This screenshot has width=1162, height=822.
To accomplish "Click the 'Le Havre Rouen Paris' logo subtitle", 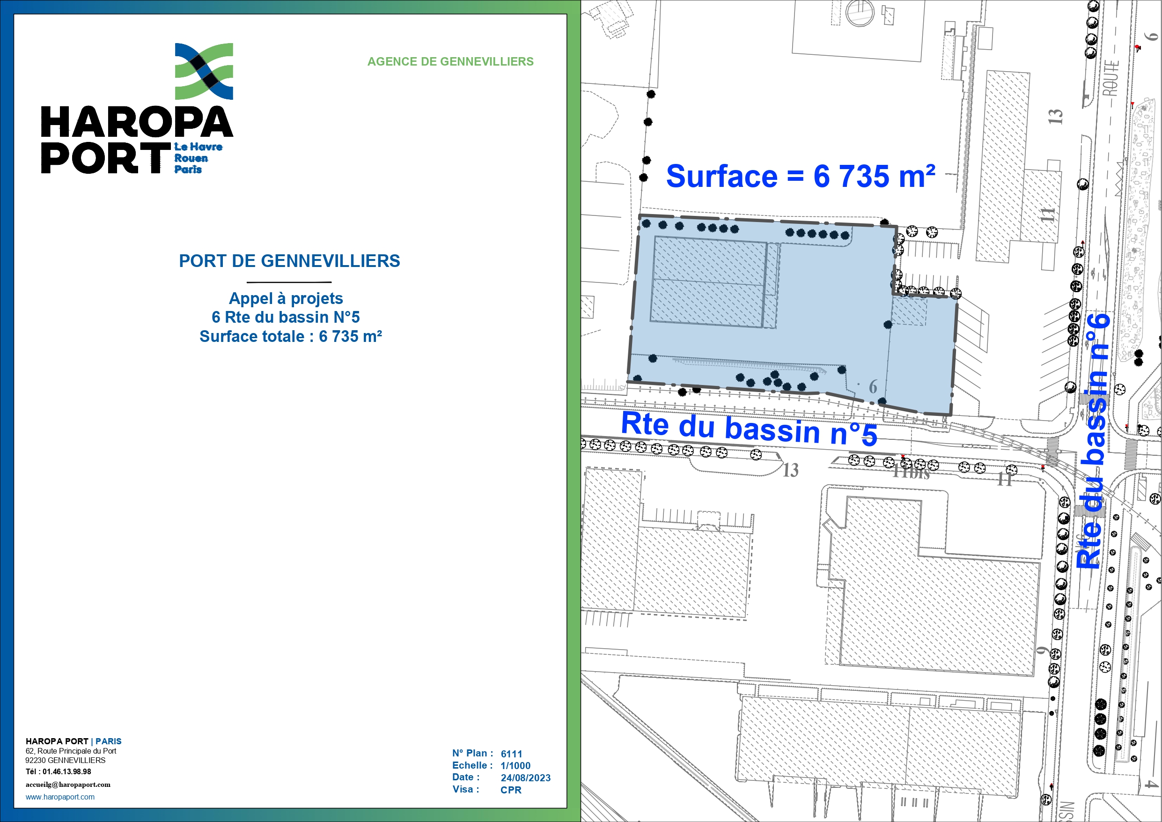I will (x=198, y=158).
